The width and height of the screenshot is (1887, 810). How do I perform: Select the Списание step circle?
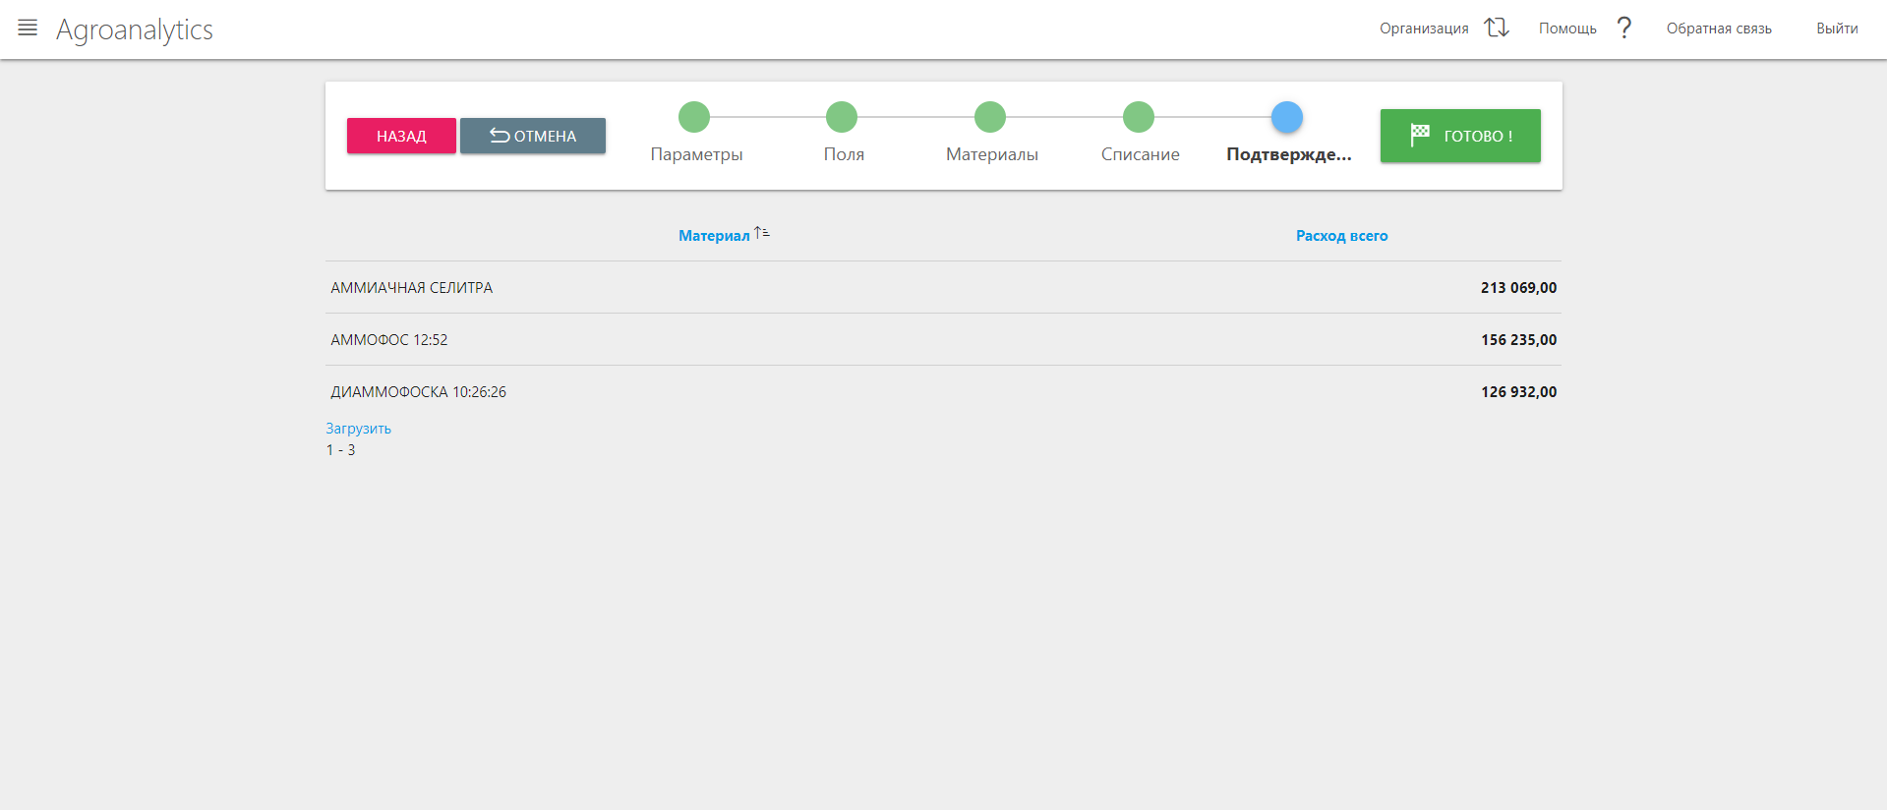(1139, 117)
